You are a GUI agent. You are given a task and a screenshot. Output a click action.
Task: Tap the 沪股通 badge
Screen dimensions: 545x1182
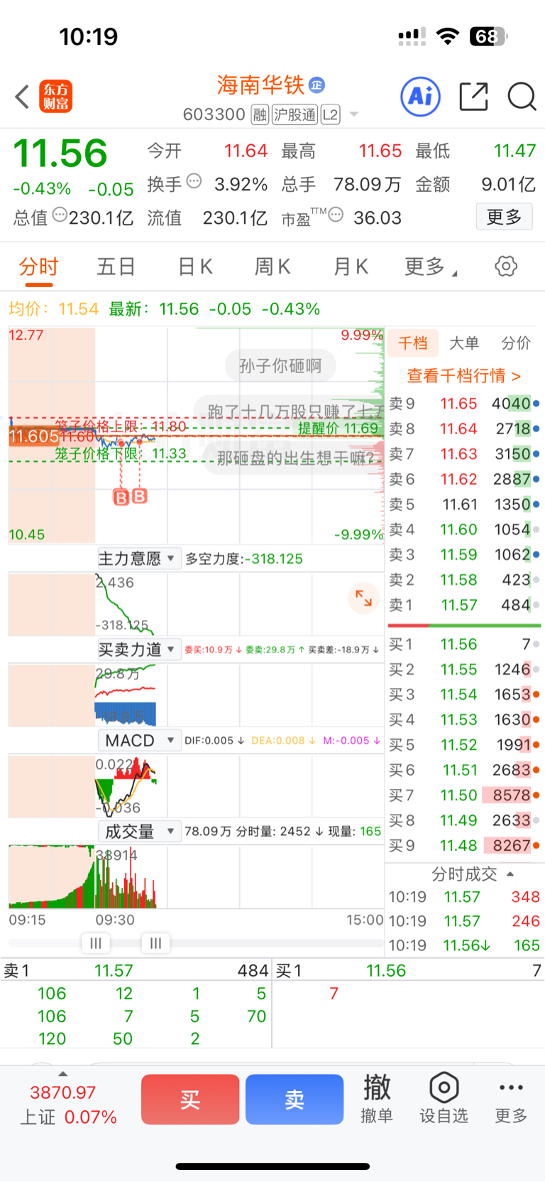pos(294,114)
